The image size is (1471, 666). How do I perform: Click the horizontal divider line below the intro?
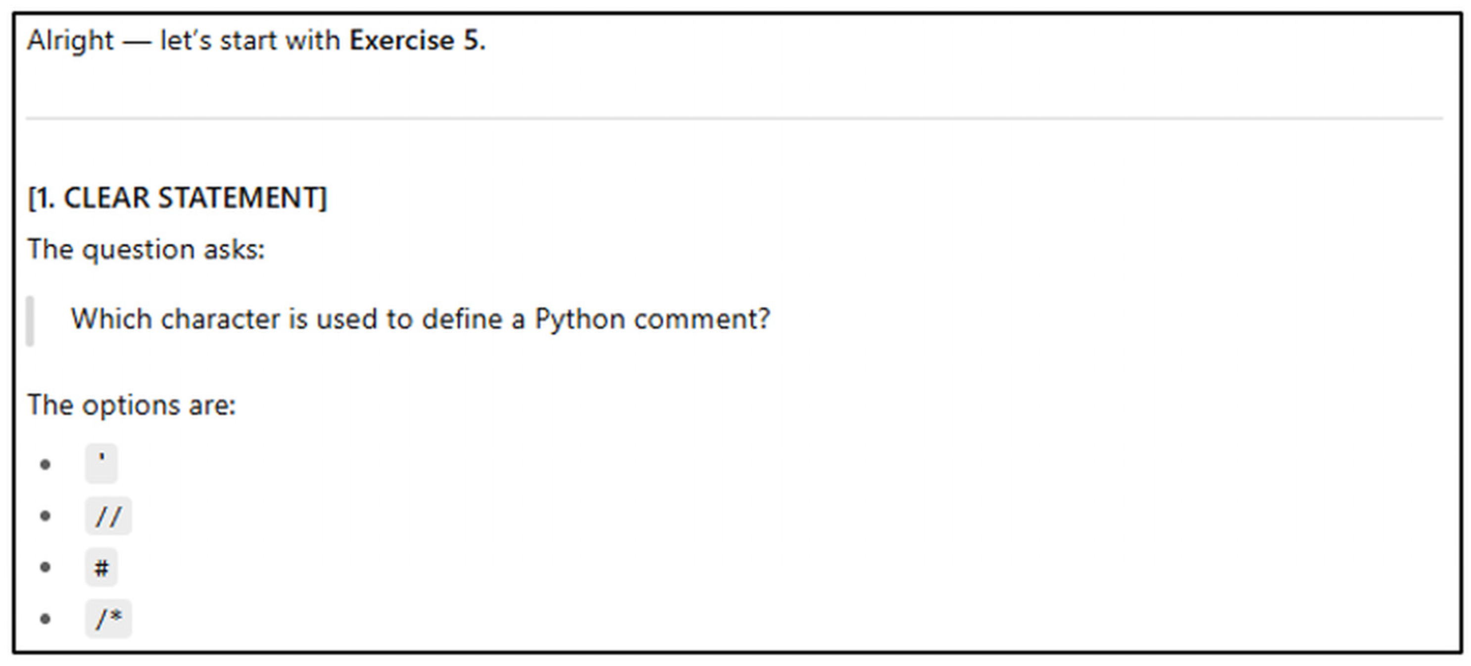pos(734,119)
